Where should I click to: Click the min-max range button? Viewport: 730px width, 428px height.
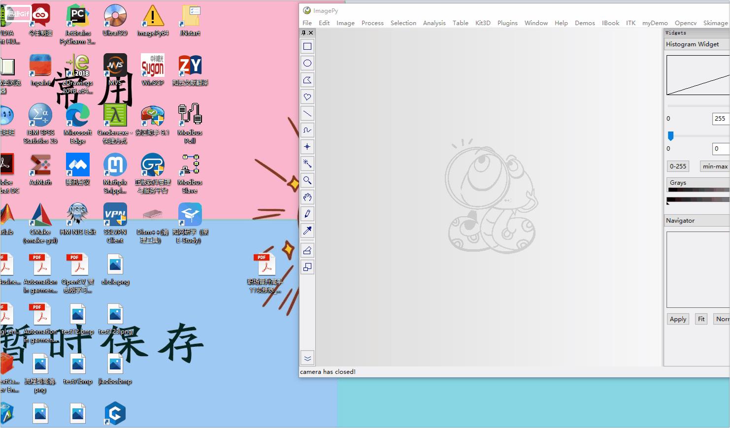click(x=715, y=166)
